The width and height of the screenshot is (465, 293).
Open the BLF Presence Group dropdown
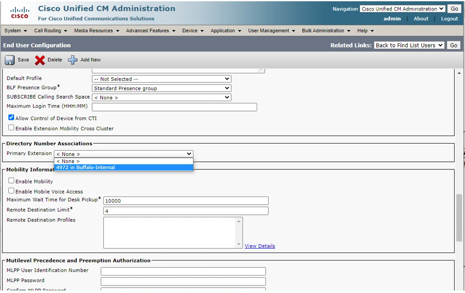[162, 88]
